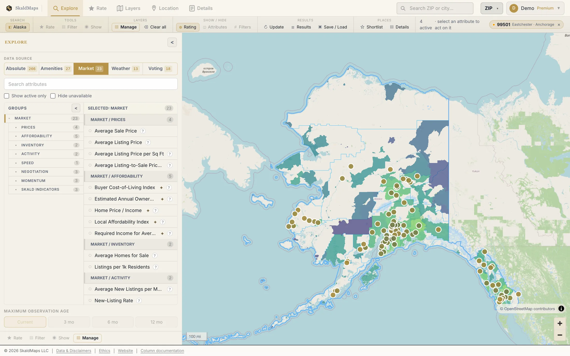Open Save / Load in toolbar

pos(333,27)
